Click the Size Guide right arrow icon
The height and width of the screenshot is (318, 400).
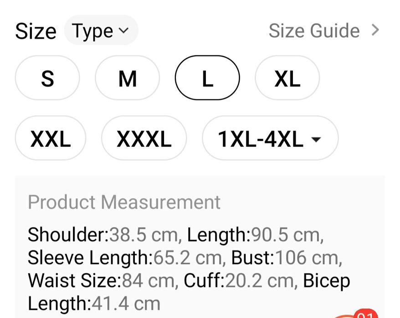375,30
